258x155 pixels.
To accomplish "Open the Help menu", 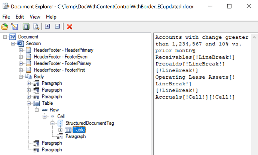I will pyautogui.click(x=51, y=17).
